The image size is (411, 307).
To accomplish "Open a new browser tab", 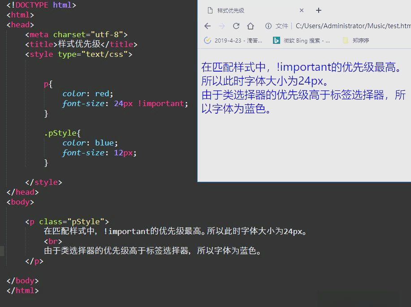I will tap(319, 10).
